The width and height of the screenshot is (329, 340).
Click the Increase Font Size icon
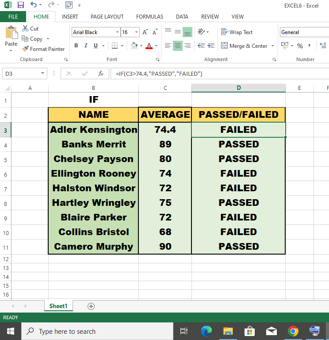[x=145, y=32]
